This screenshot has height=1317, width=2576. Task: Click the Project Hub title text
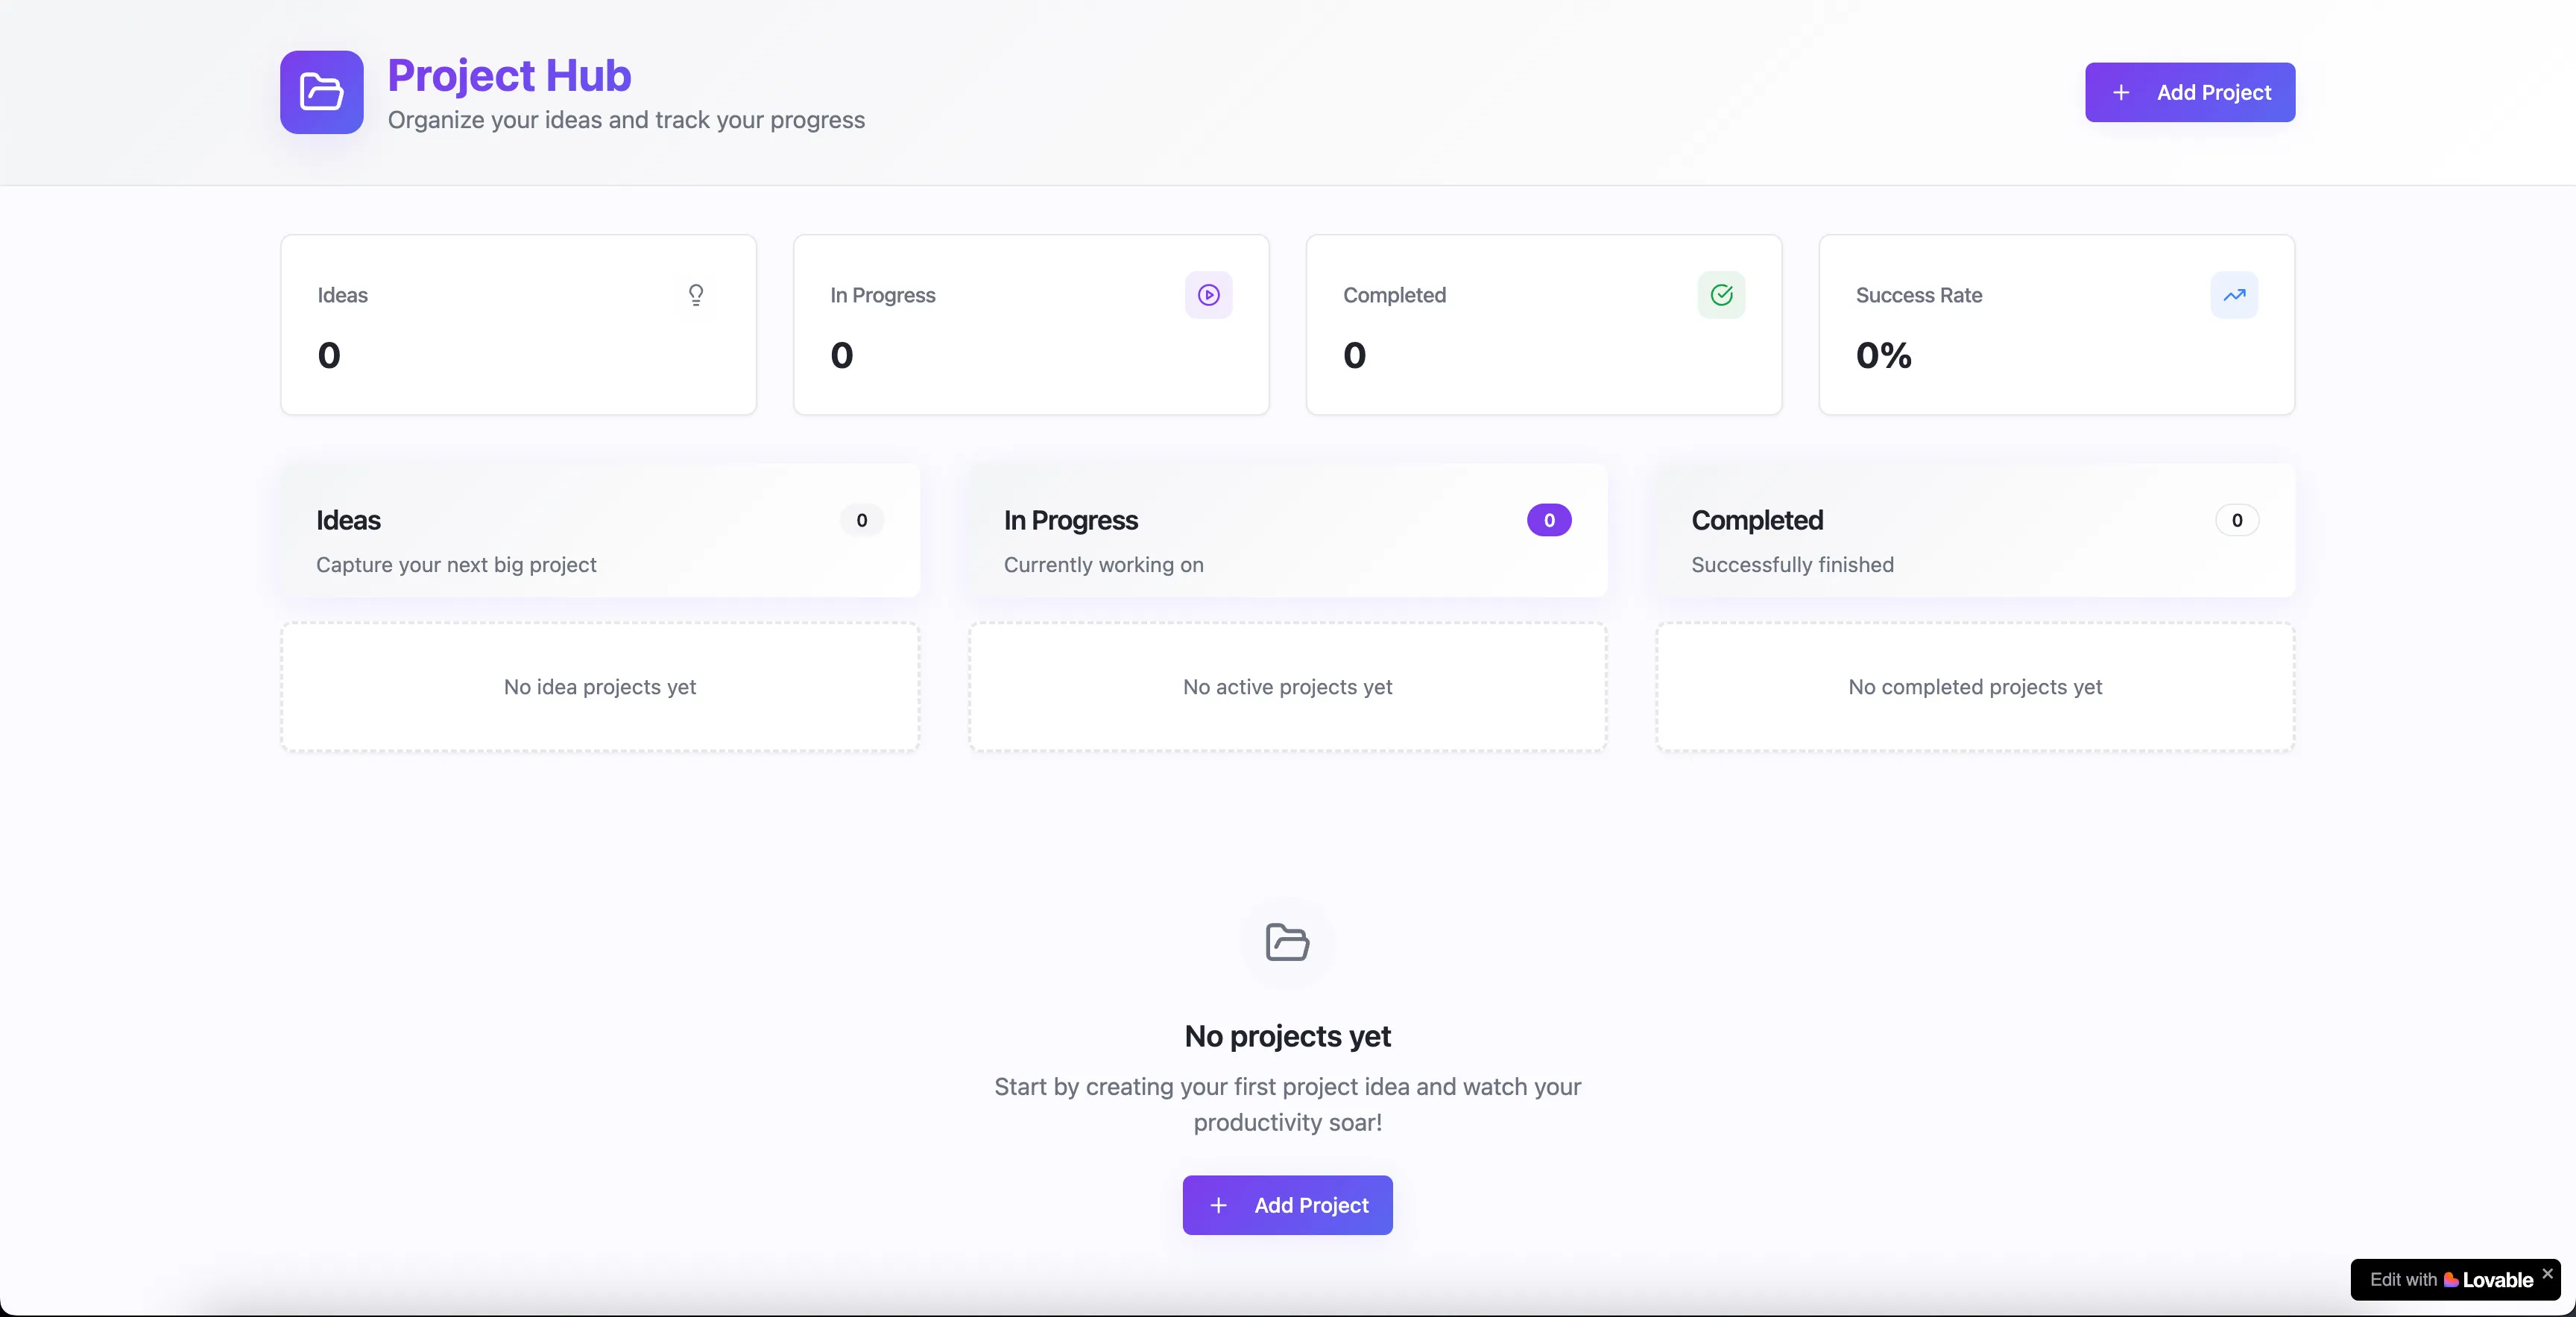pyautogui.click(x=509, y=76)
